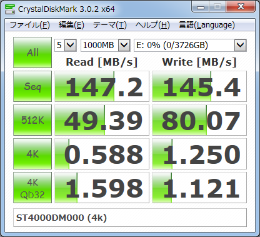This screenshot has height=237, width=260.
Task: Start the 4K QD32 benchmark test
Action: pyautogui.click(x=32, y=188)
